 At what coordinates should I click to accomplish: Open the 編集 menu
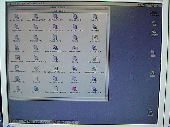point(23,3)
